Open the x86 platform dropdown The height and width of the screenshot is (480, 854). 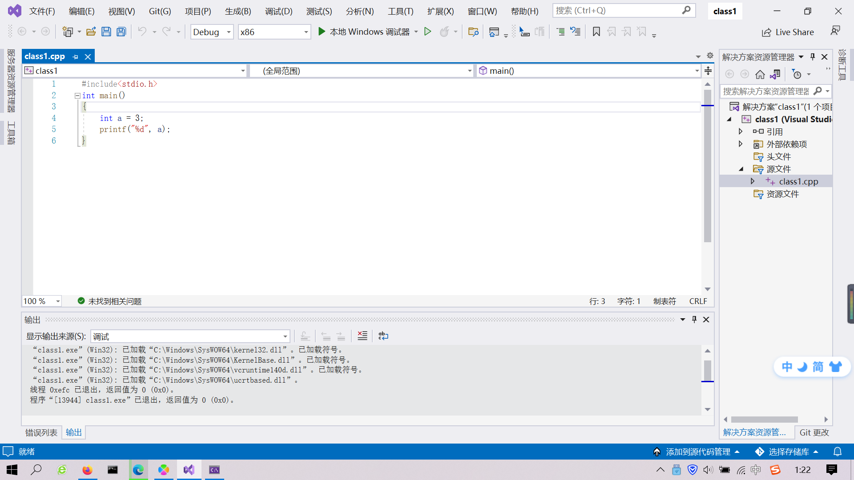coord(306,32)
